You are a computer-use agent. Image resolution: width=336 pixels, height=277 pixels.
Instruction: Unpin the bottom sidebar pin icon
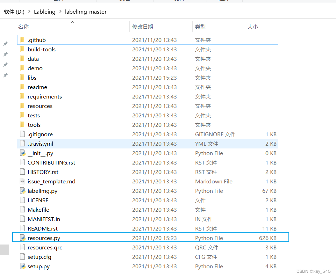pyautogui.click(x=5, y=75)
